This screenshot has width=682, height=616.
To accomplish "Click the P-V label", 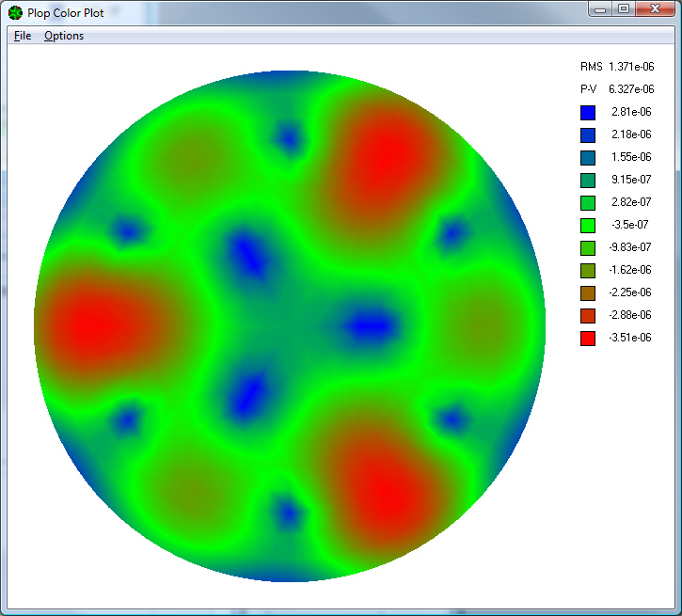I will point(589,89).
